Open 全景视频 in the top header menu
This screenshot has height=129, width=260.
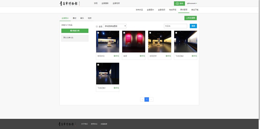pos(116,3)
